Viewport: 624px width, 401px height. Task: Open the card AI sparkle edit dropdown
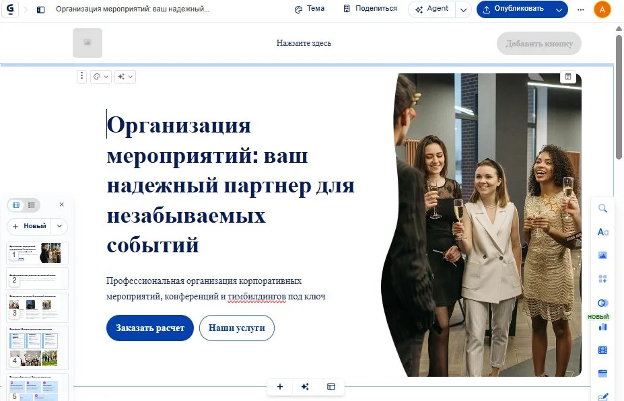point(125,77)
